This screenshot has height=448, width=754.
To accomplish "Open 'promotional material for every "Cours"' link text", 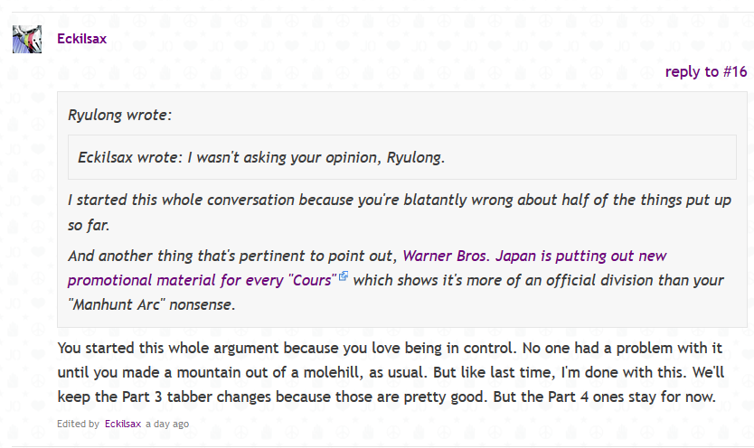I will [x=202, y=280].
